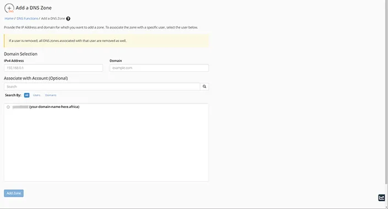Image resolution: width=388 pixels, height=209 pixels.
Task: Click the user removal warning notice text
Action: [x=68, y=41]
